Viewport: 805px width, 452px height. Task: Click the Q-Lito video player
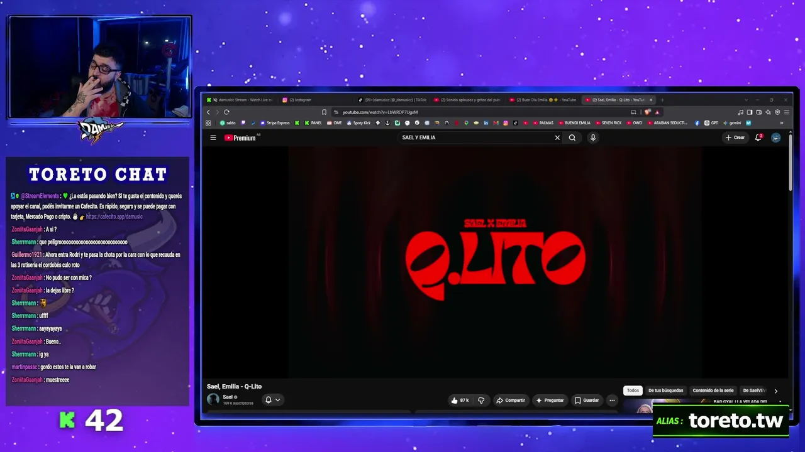[x=495, y=262]
